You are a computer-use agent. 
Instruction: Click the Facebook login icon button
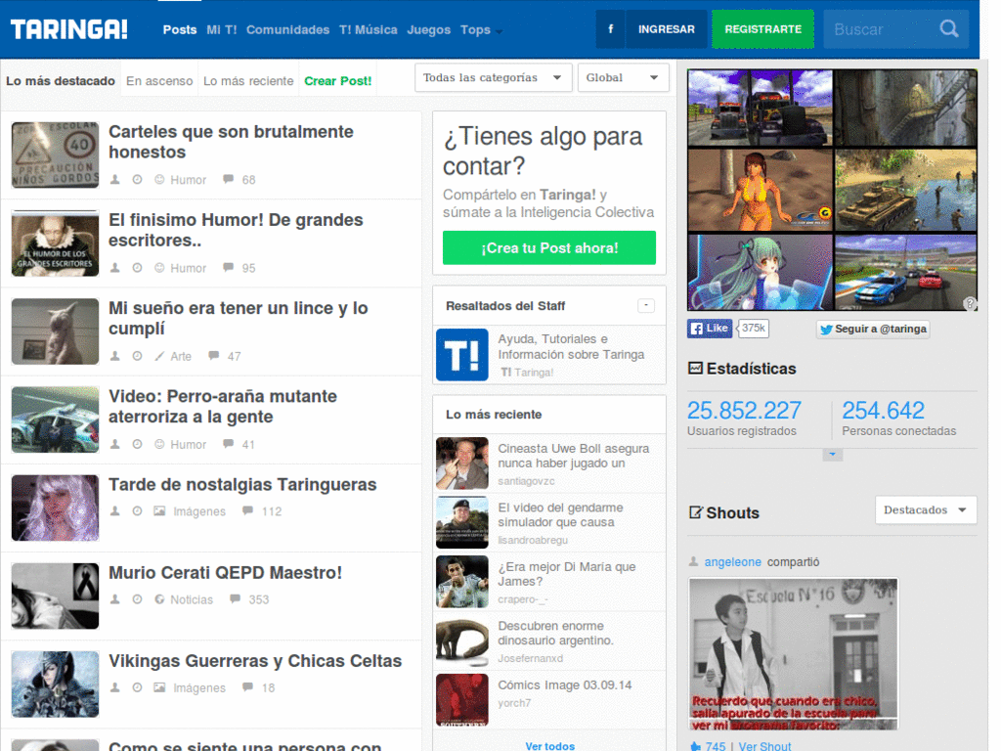610,29
